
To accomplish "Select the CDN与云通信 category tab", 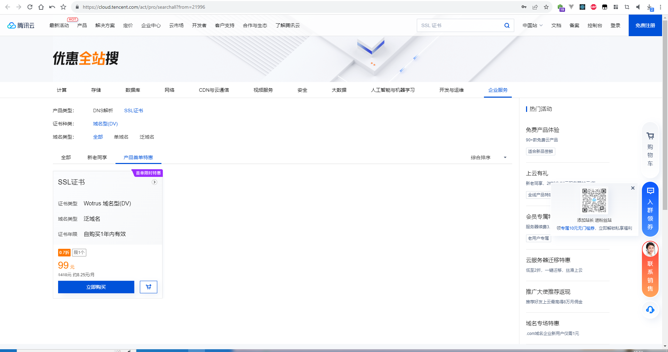I will point(214,90).
